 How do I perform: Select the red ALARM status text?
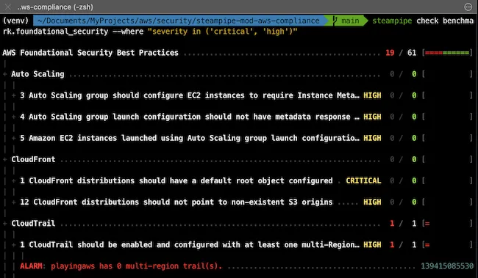(31, 266)
